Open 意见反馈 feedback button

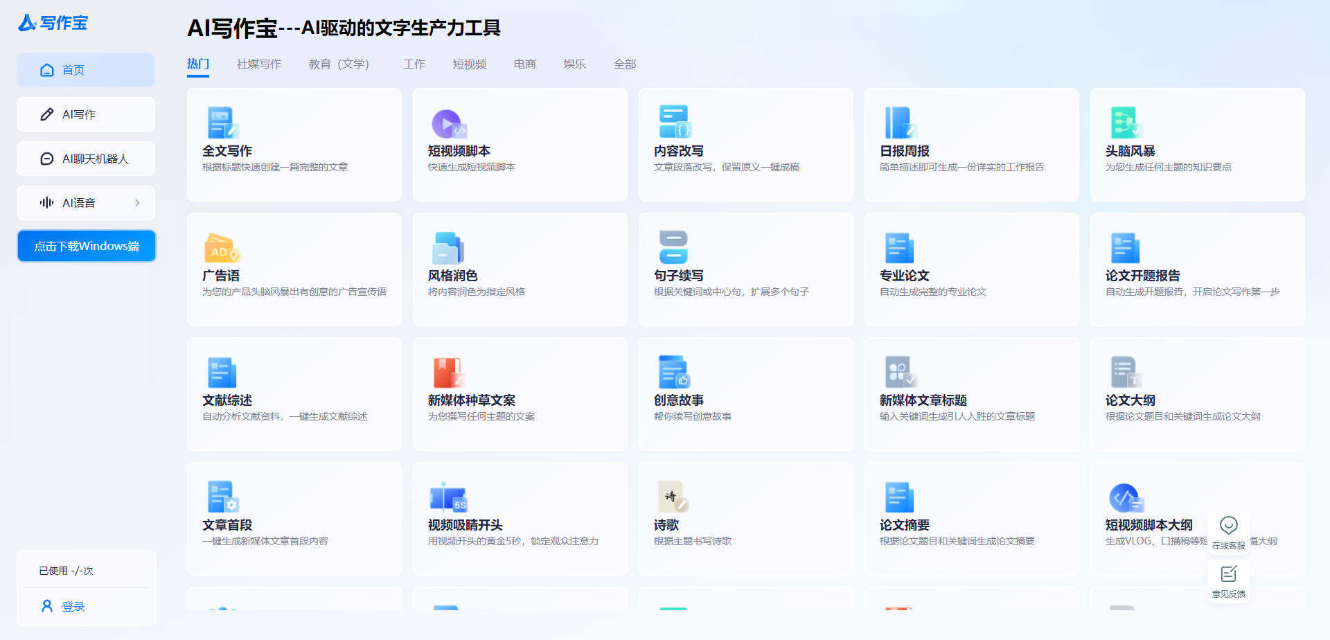click(1229, 581)
